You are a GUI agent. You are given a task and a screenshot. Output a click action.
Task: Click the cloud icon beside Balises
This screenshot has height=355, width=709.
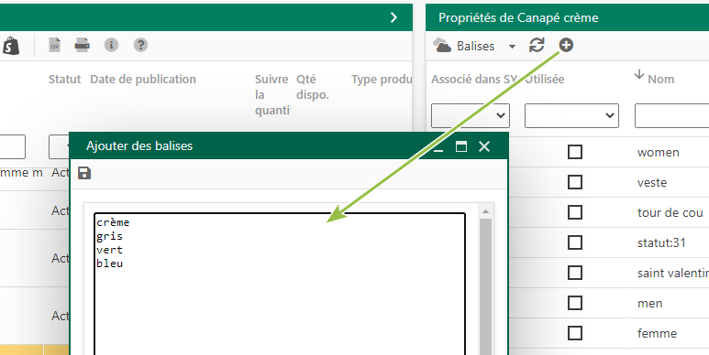click(x=442, y=46)
